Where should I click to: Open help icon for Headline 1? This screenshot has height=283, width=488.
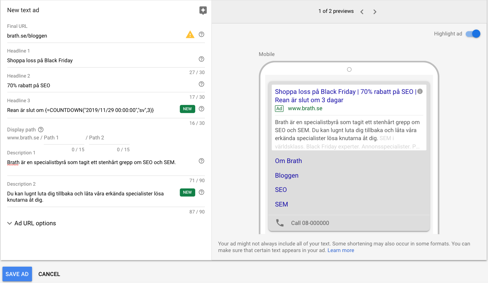[201, 59]
